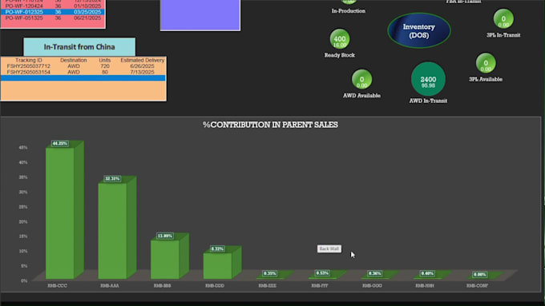
Task: Click the Destination column header
Action: point(74,60)
